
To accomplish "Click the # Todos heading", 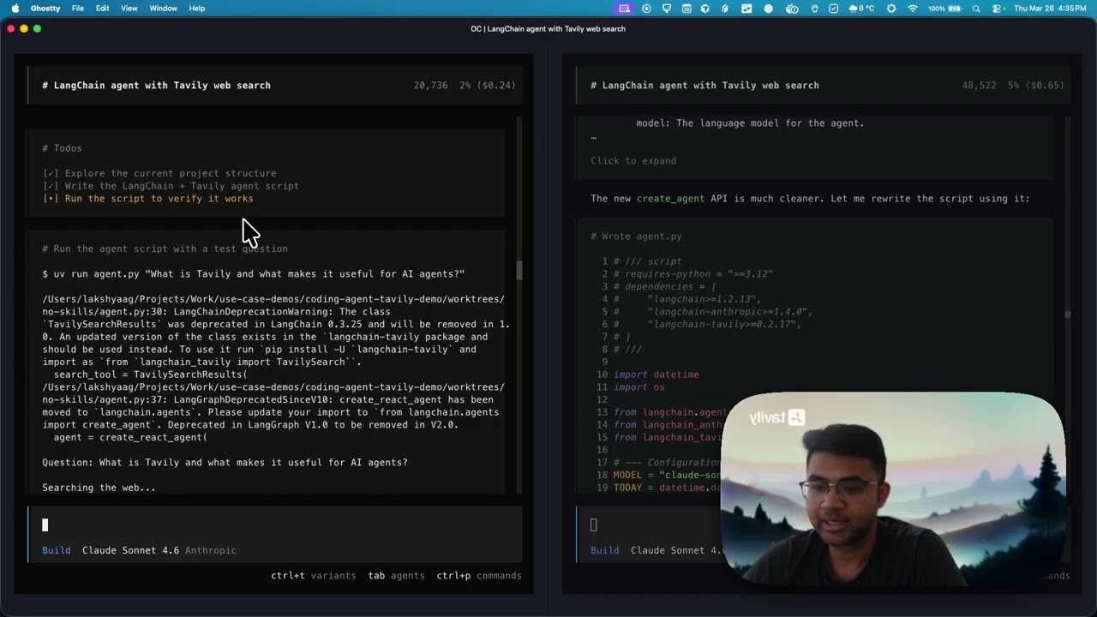I will pyautogui.click(x=62, y=148).
